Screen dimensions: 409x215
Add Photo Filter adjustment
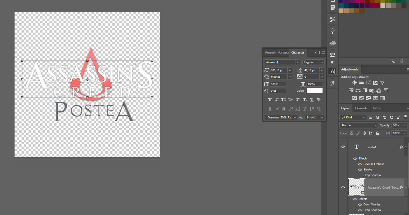372,90
